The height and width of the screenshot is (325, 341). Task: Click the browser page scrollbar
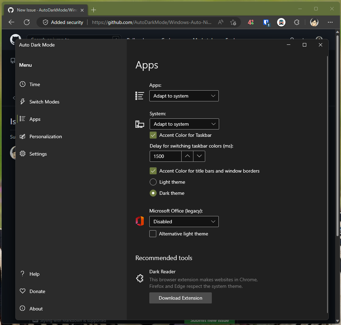(x=337, y=135)
